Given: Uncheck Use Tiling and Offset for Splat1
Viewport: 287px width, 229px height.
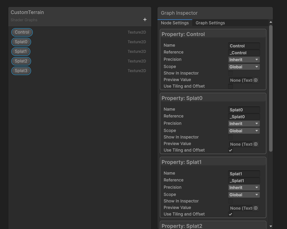Looking at the screenshot, I should [230, 214].
